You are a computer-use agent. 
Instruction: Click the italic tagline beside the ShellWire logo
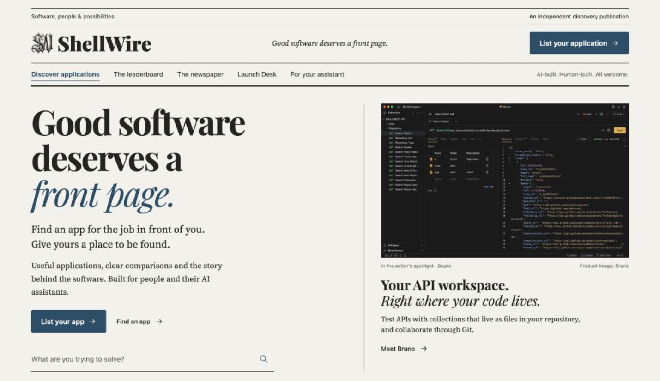pyautogui.click(x=330, y=43)
